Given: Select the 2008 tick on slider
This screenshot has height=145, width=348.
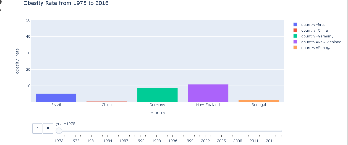Looking at the screenshot, I should click(x=238, y=131).
